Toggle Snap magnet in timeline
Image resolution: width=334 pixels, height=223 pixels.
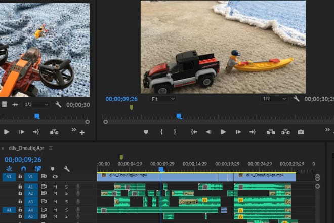pyautogui.click(x=24, y=169)
